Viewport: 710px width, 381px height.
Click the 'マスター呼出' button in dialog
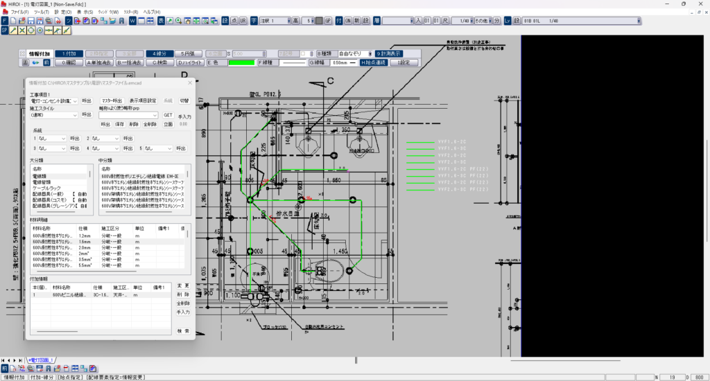pyautogui.click(x=112, y=100)
